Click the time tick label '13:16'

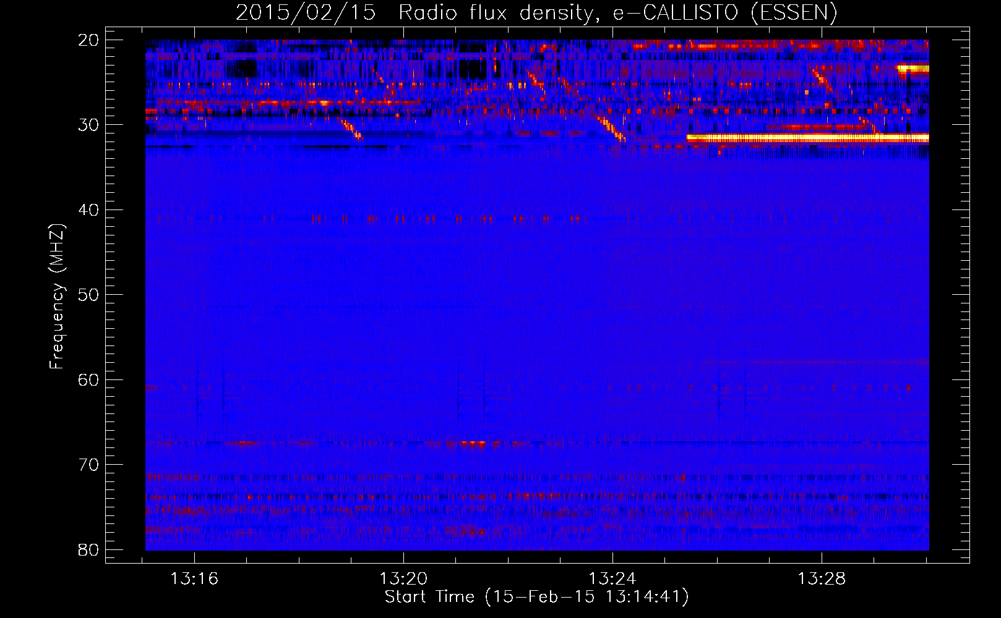194,579
